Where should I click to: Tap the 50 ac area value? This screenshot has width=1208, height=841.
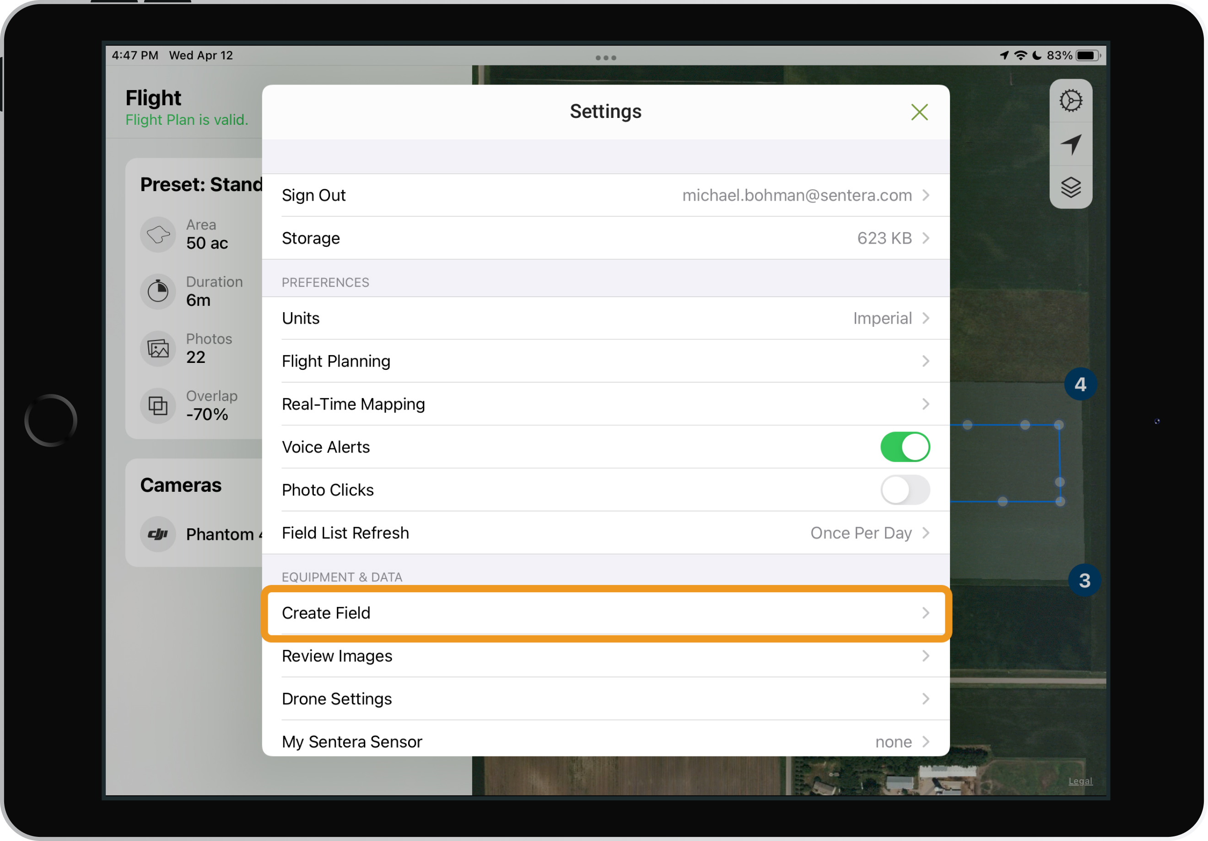click(x=207, y=243)
